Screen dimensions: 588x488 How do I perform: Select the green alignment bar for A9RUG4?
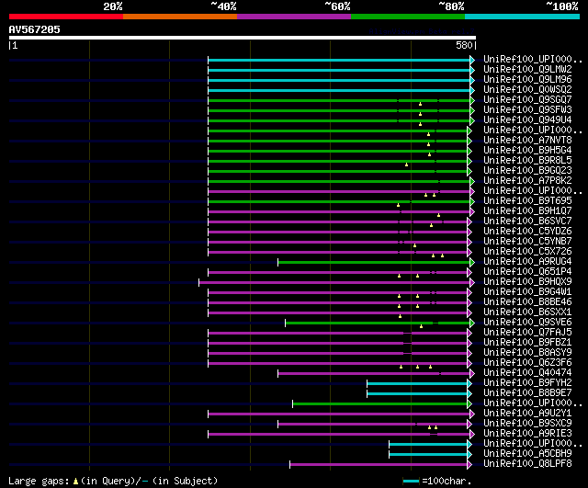[374, 263]
